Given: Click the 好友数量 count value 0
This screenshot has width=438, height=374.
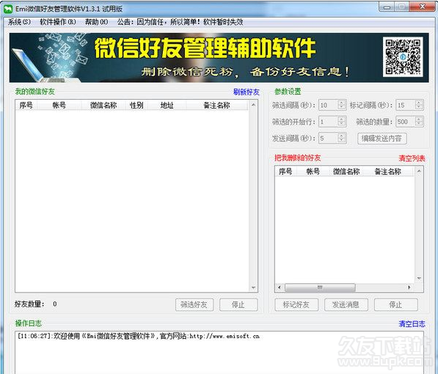Looking at the screenshot, I should pos(55,304).
